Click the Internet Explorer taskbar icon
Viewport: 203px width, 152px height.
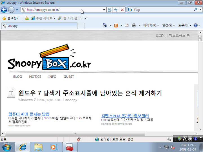tap(23, 147)
